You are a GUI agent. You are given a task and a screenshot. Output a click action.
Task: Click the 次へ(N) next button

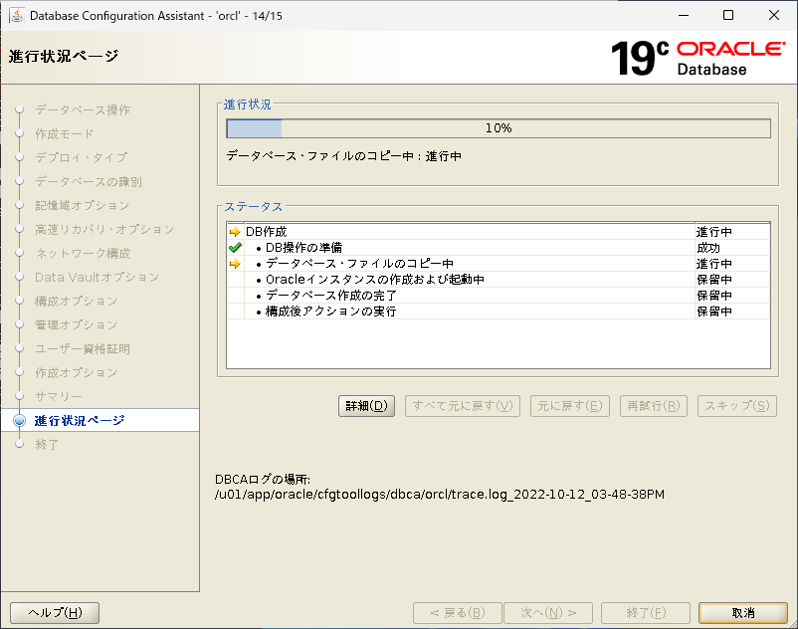pos(548,613)
